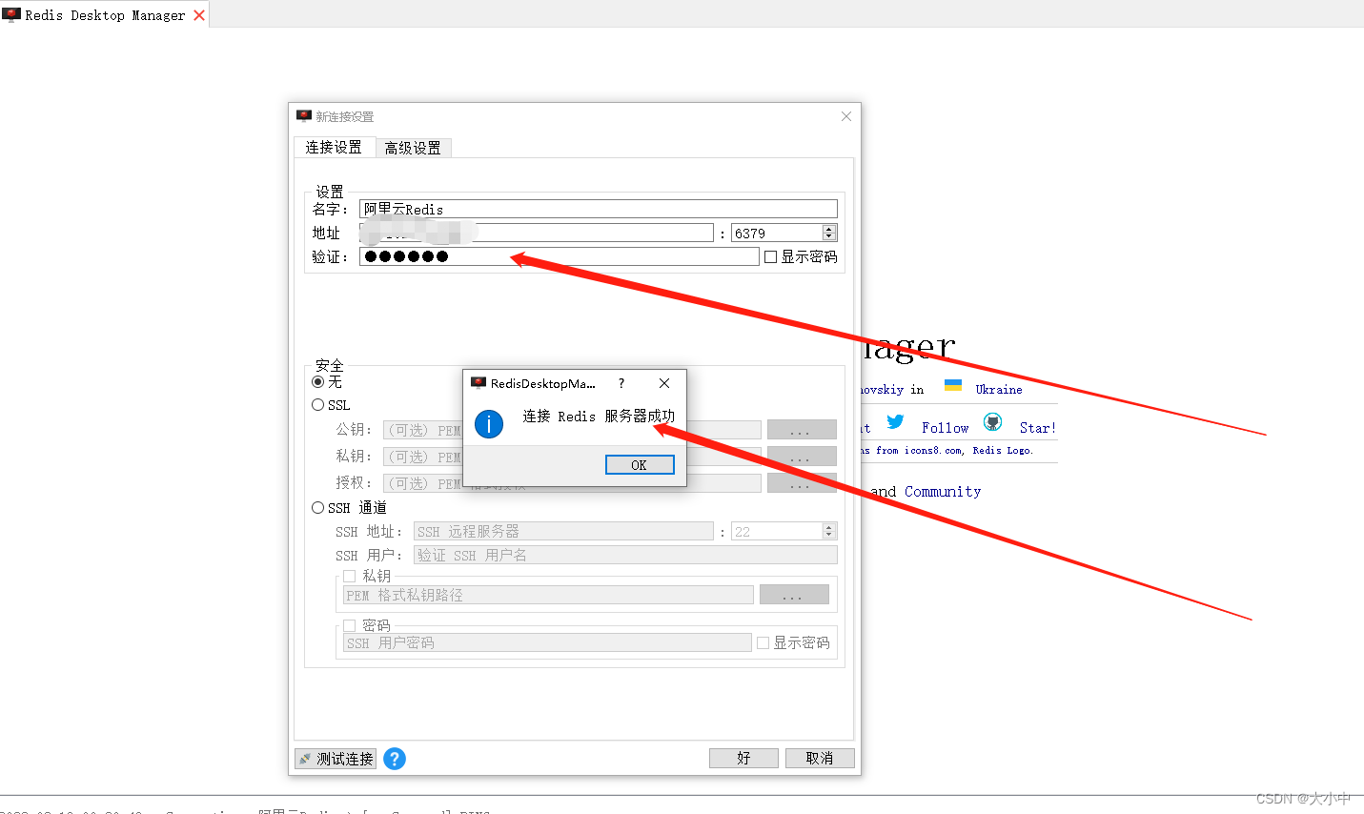Click the plug icon on 测试连接 button

307,758
